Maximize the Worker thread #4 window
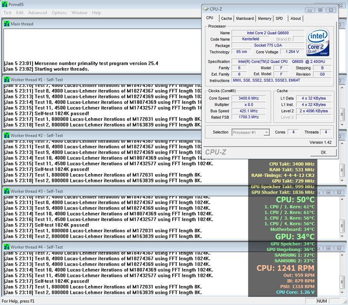348x305 pixels. (329, 248)
